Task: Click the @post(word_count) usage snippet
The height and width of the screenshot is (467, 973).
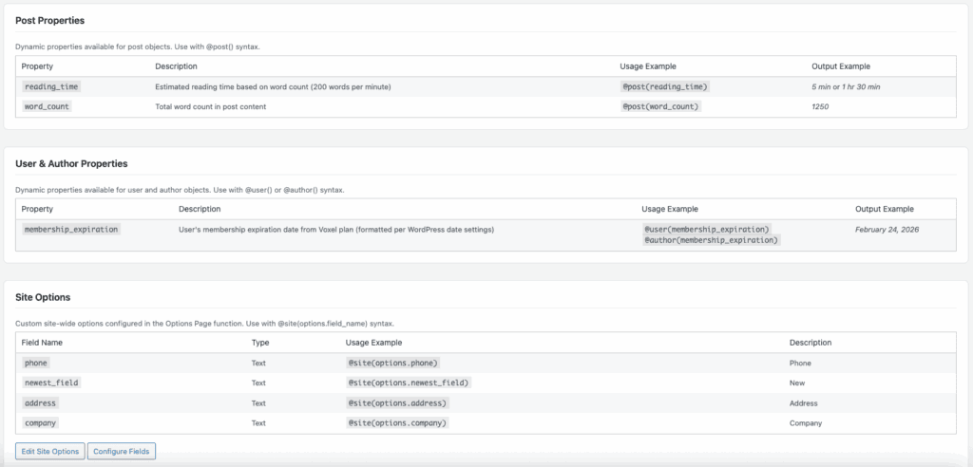Action: 660,106
